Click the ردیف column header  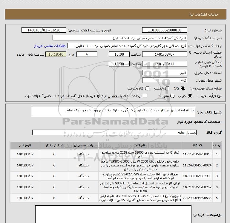pyautogui.click(x=217, y=145)
